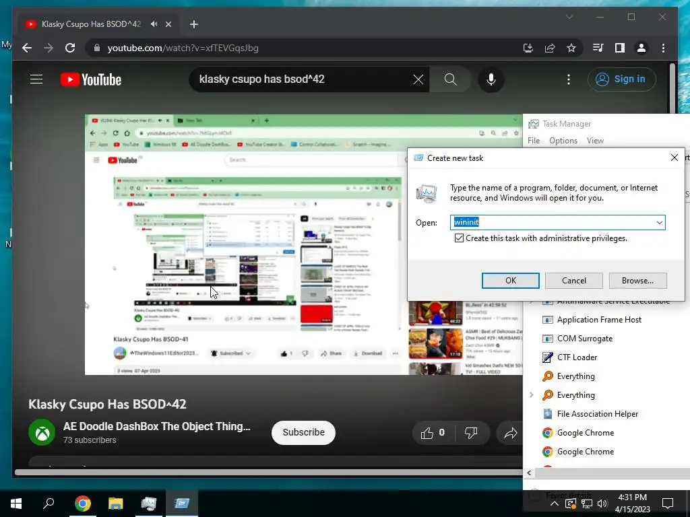
Task: Toggle administrative privileges checkbox
Action: tap(459, 238)
